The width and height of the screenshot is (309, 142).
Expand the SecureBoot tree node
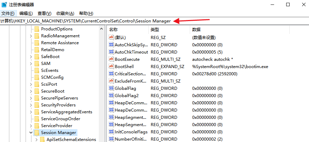click(x=31, y=91)
